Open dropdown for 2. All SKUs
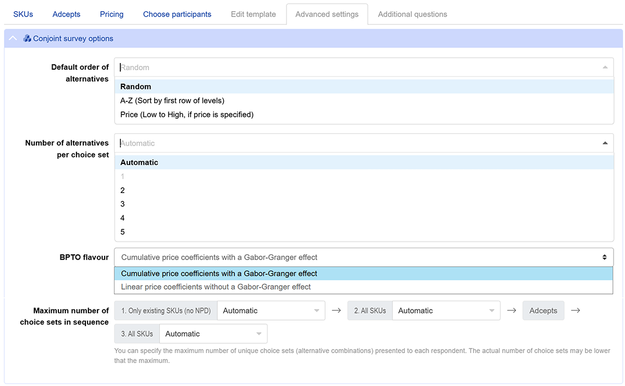 tap(446, 311)
